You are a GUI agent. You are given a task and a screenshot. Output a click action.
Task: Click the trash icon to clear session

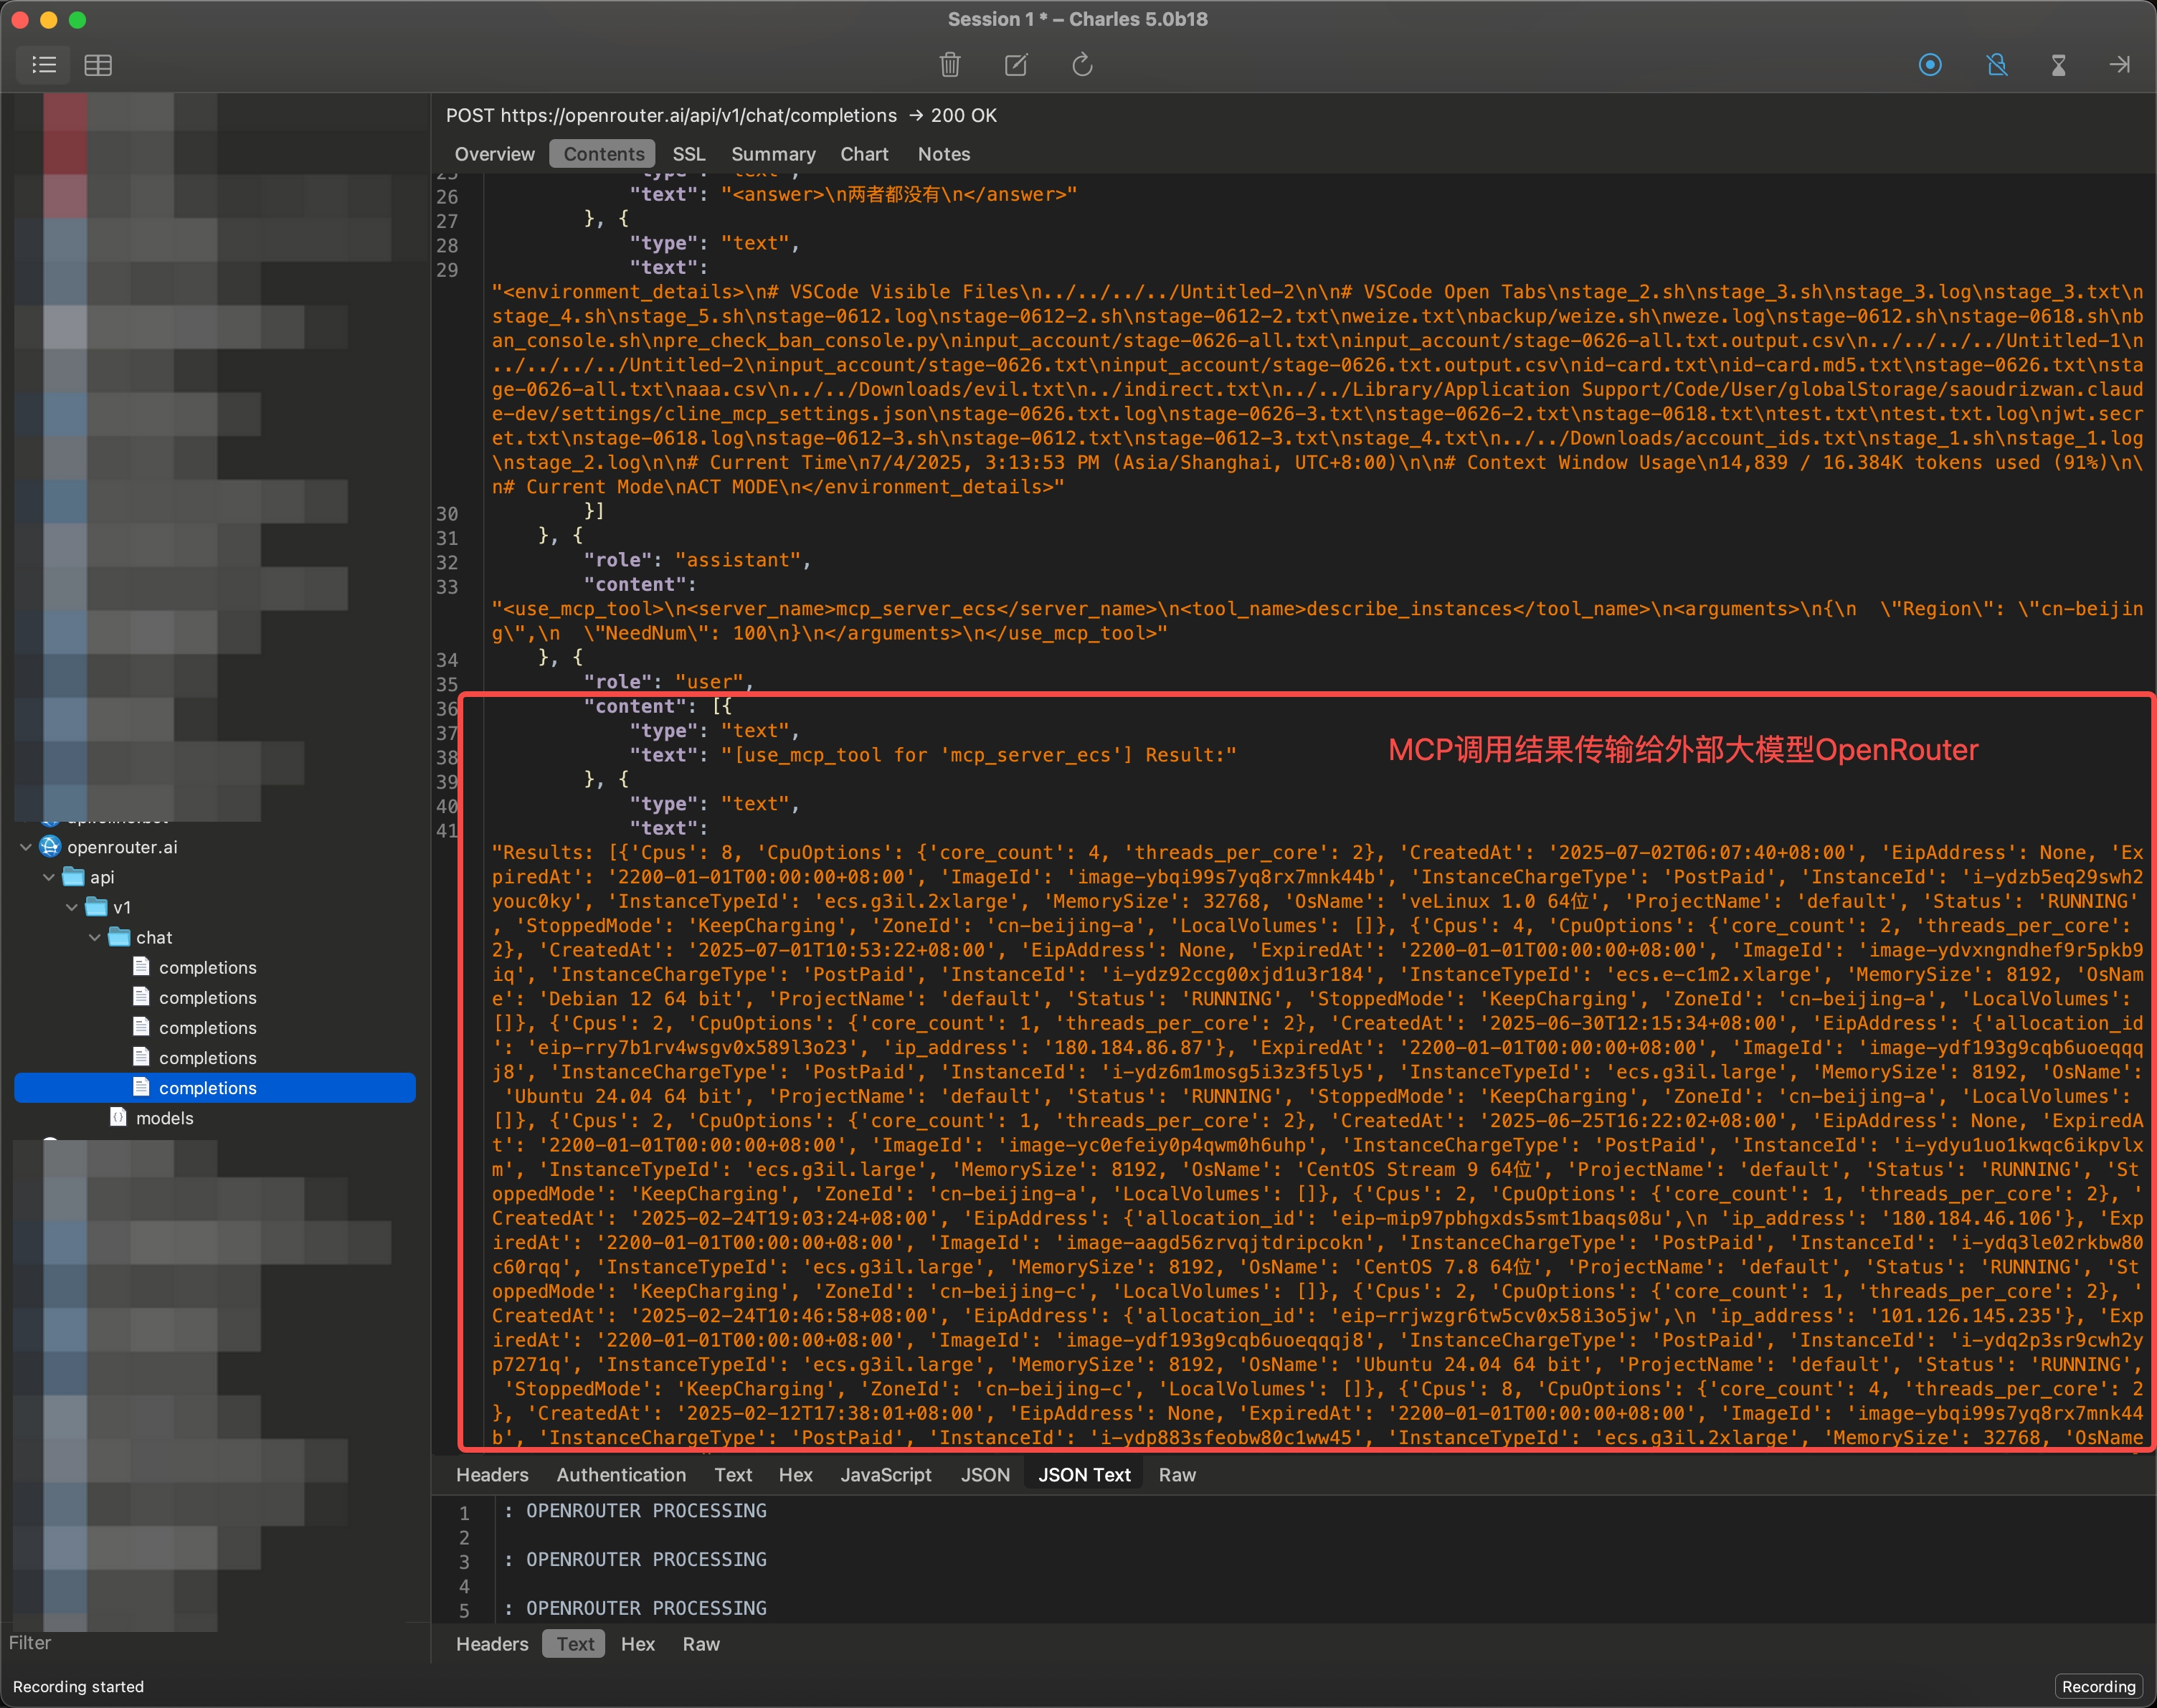click(x=949, y=65)
